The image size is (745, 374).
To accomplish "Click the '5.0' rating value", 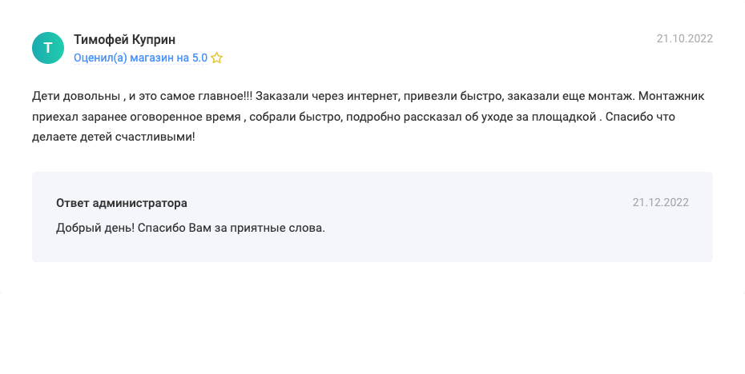I will click(199, 58).
